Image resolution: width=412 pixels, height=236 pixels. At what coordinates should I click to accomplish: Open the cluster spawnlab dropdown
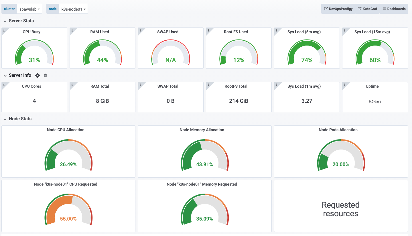[x=30, y=9]
